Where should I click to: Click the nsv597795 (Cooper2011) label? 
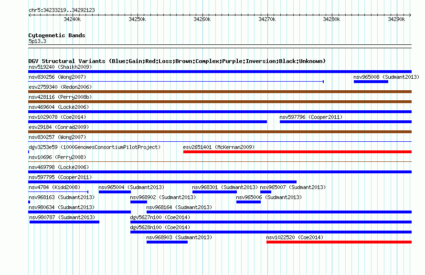tap(60, 177)
